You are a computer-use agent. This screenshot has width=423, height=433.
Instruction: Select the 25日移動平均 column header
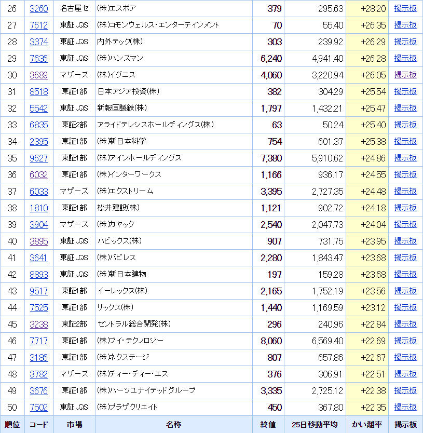315,425
